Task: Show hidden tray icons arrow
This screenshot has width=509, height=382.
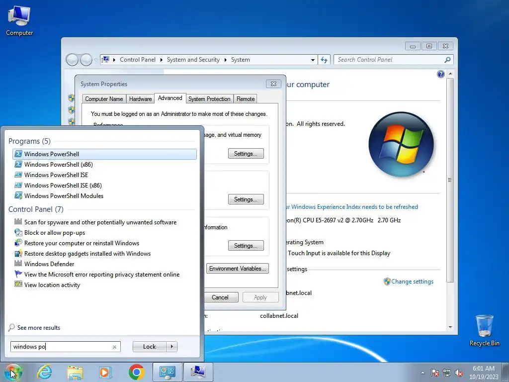Action: point(423,373)
